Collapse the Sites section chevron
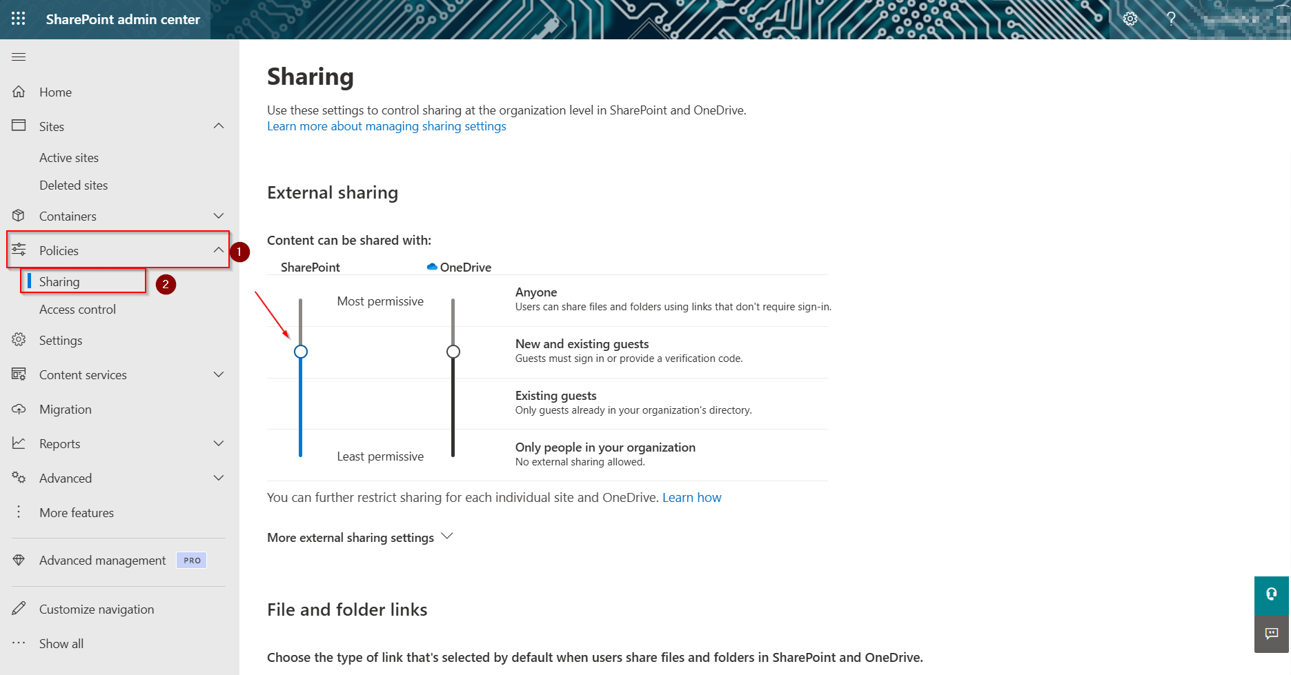 [219, 125]
